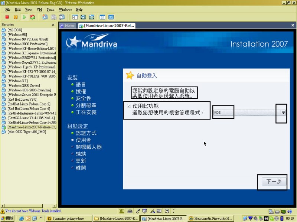The height and width of the screenshot is (222, 297).
Task: Click the 開機載入器 installer step
Action: point(89,147)
